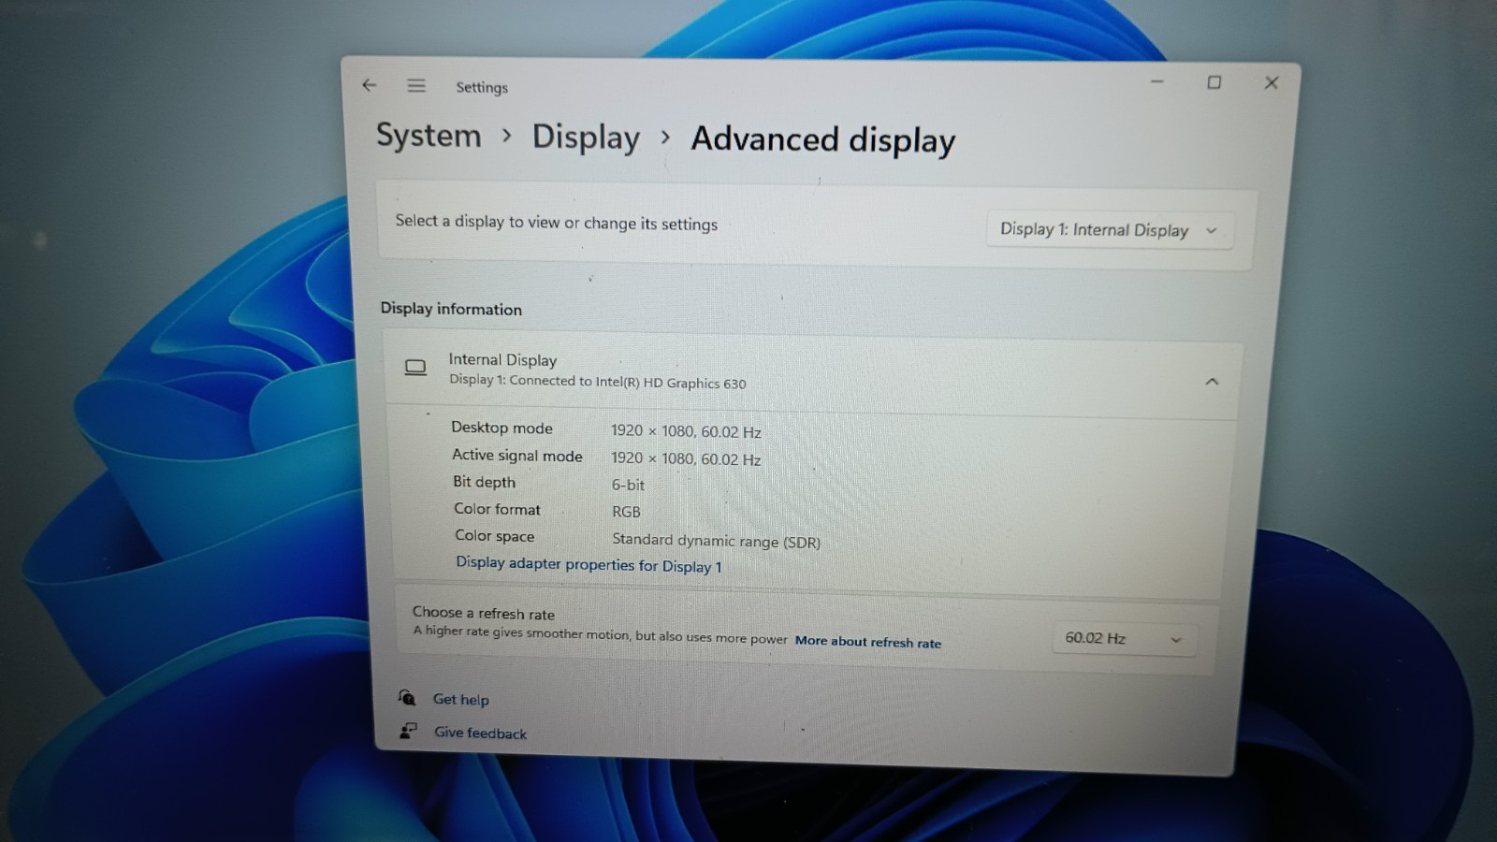Click the Bit depth value 6-bit
This screenshot has height=842, width=1497.
628,485
